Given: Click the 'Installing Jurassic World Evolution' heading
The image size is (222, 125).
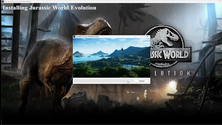Looking at the screenshot, I should (49, 8).
